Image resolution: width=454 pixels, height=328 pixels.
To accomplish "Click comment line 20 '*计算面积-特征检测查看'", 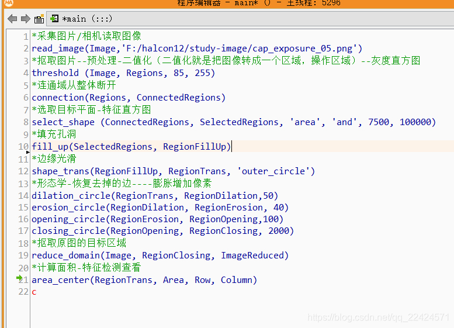I will tap(86, 267).
